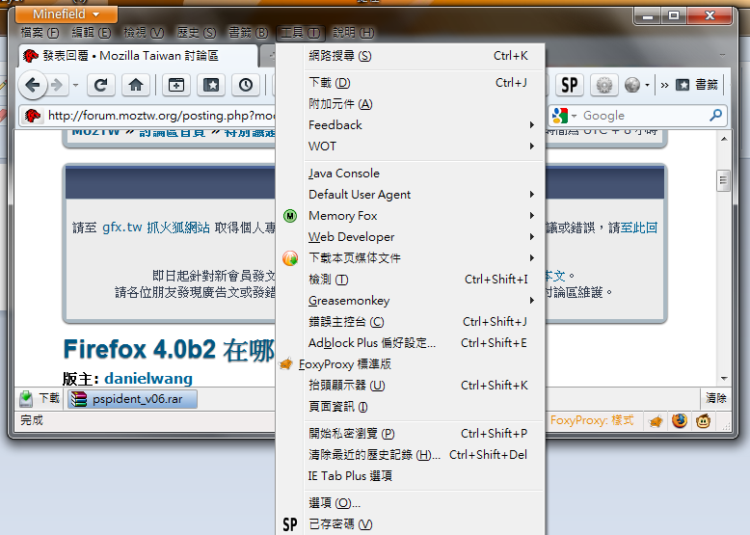Click the FoxyProxy fox status bar icon

656,421
